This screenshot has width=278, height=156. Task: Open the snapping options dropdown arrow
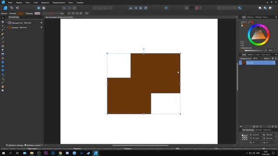click(201, 8)
